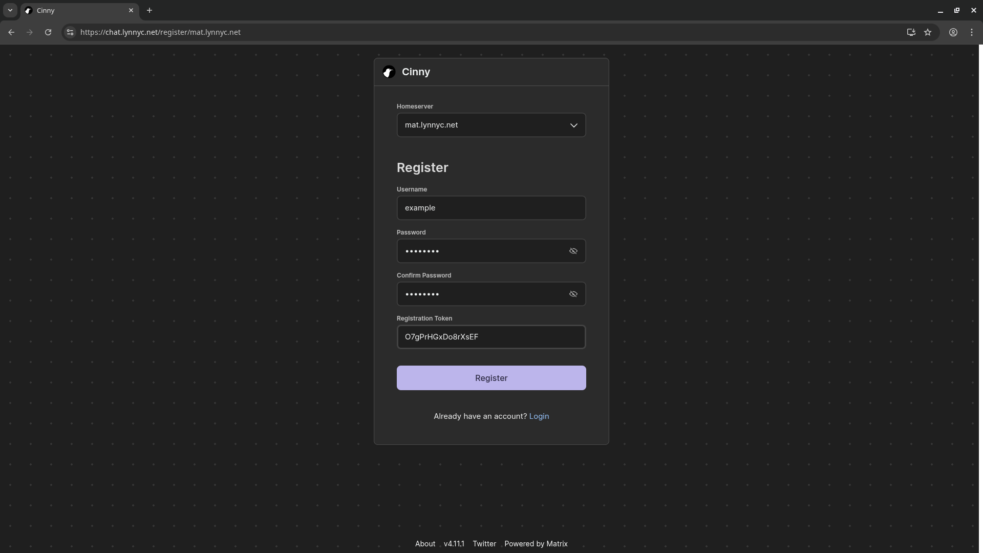983x553 pixels.
Task: Open the browser profile icon
Action: tap(953, 32)
